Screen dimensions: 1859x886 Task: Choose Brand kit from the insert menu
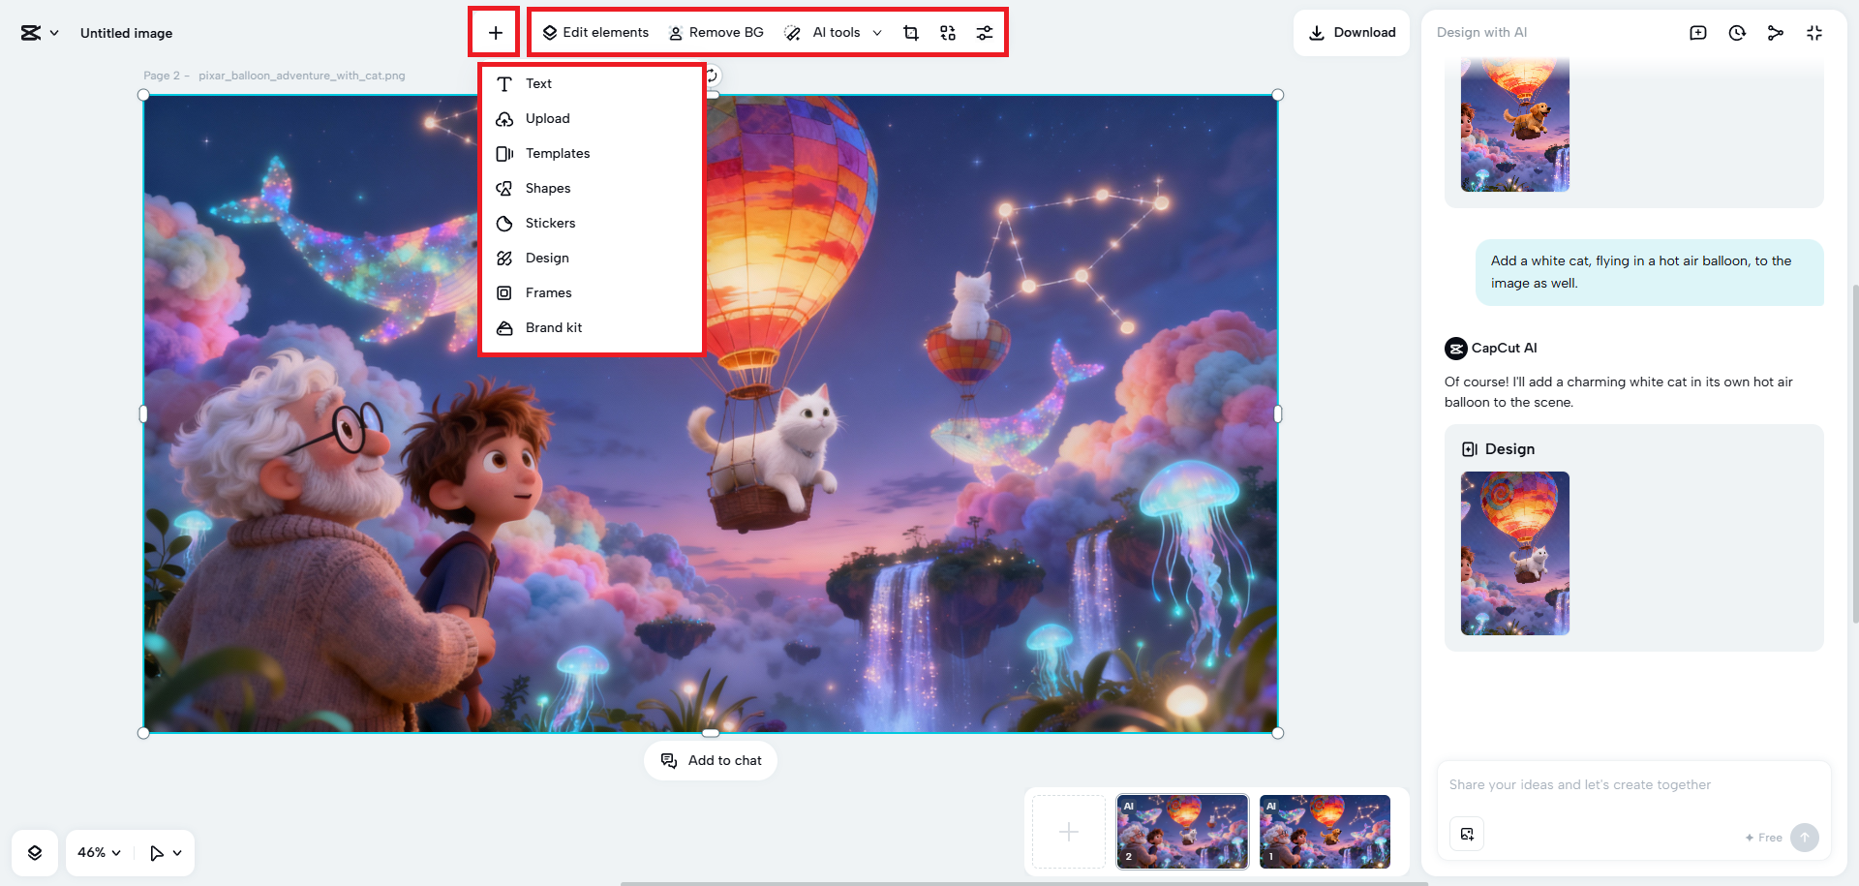point(553,327)
